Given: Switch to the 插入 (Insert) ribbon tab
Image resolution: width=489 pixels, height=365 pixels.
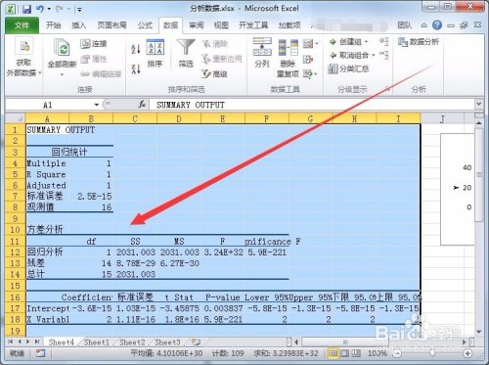Looking at the screenshot, I should coord(78,25).
